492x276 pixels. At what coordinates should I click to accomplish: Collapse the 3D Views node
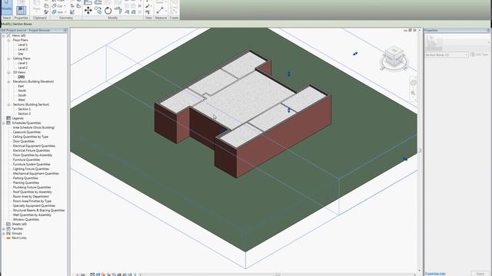coord(8,72)
